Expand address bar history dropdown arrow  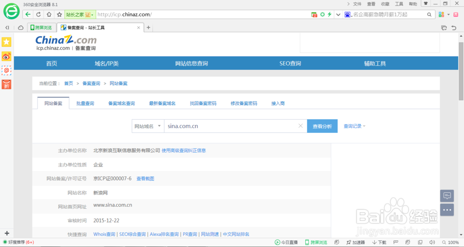338,14
